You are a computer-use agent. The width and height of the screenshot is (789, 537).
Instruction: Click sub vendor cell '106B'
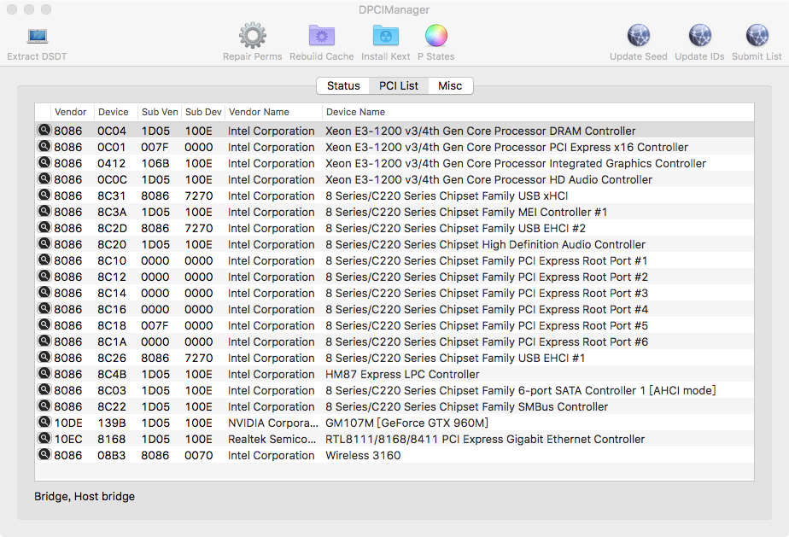point(155,164)
